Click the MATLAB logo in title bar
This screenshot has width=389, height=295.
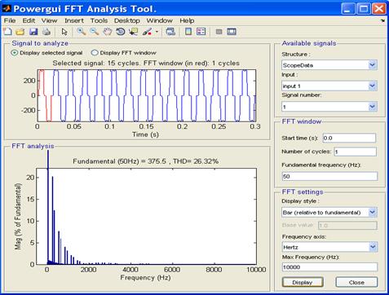click(7, 8)
